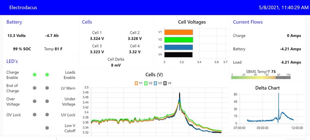Click Cell 3 voltage 3.323 V

[97, 52]
